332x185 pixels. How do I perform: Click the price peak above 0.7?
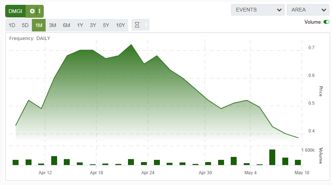pyautogui.click(x=131, y=44)
